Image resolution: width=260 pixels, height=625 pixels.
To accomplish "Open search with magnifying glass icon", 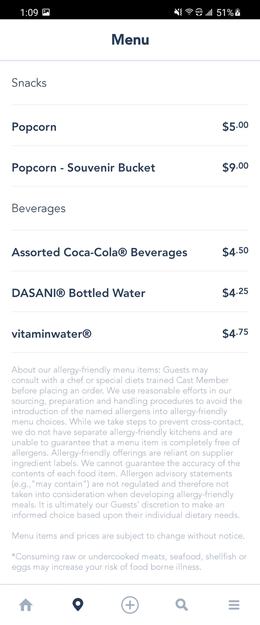I will (181, 605).
